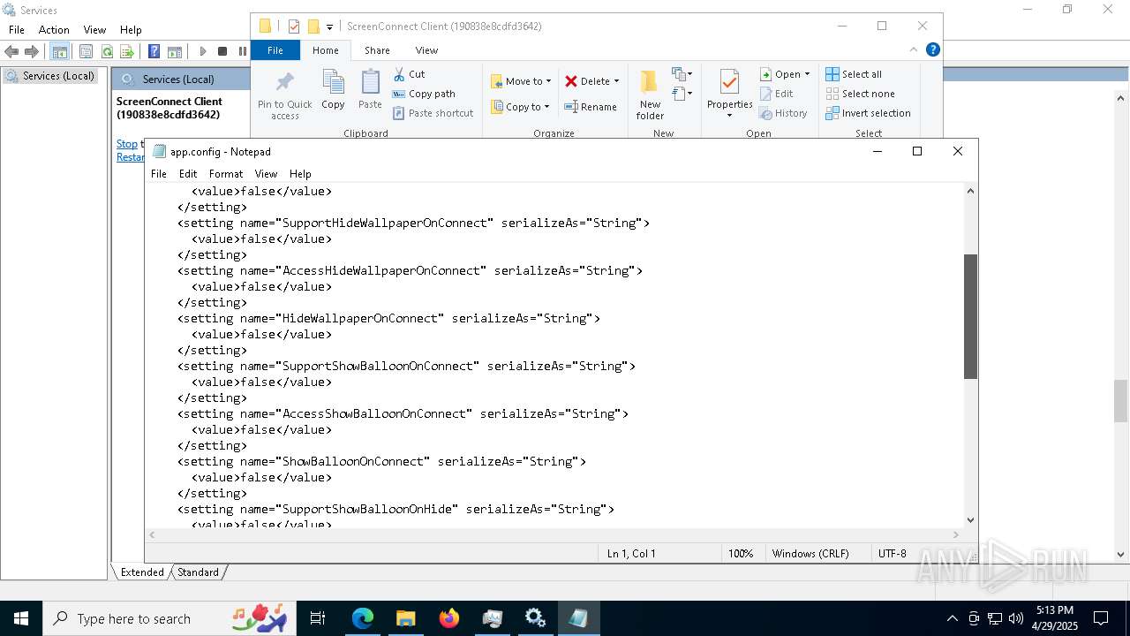This screenshot has height=636, width=1130.
Task: Open the Edit menu in Notepad
Action: [x=188, y=174]
